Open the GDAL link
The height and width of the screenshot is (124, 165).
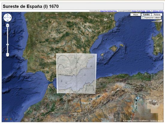tap(148, 11)
